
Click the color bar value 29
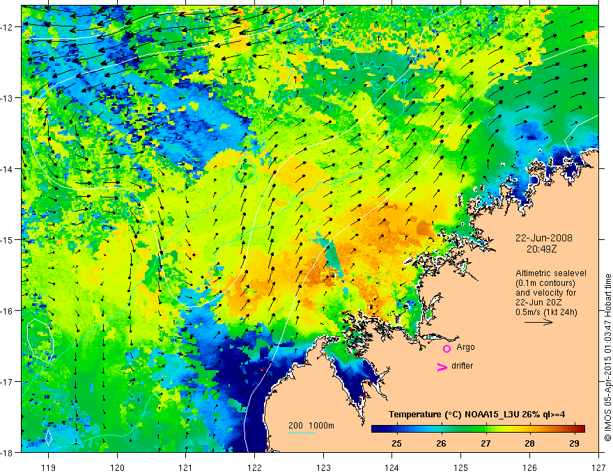[574, 444]
